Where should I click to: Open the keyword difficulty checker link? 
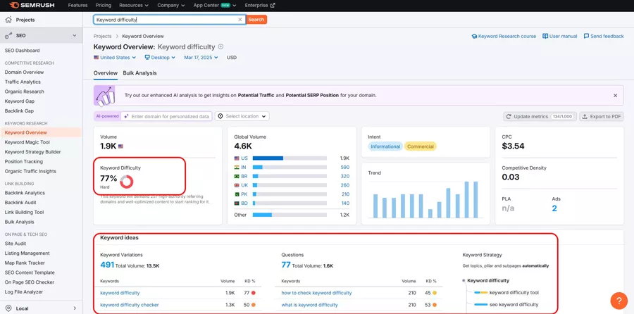coord(130,305)
